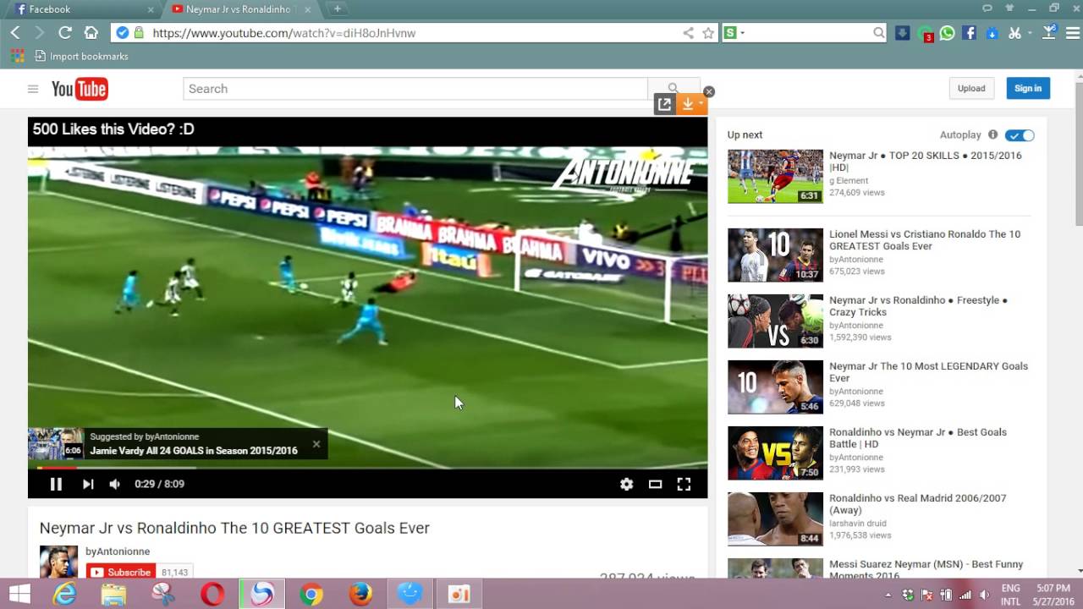The image size is (1083, 609).
Task: Go to the YouTube home logo
Action: click(80, 89)
